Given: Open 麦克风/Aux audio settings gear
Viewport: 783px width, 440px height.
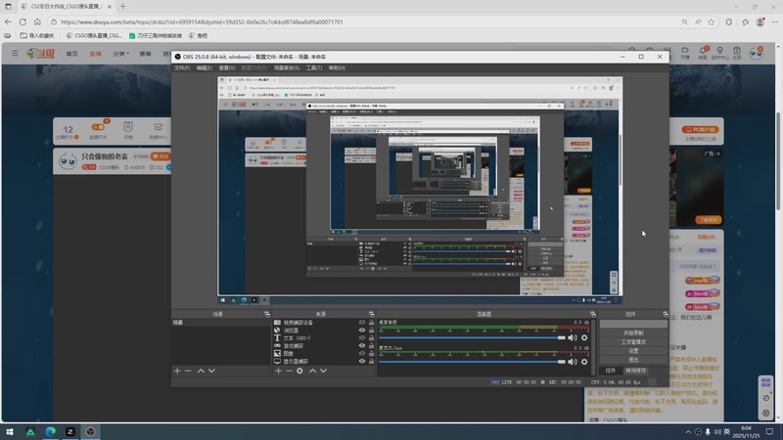Looking at the screenshot, I should pyautogui.click(x=584, y=362).
